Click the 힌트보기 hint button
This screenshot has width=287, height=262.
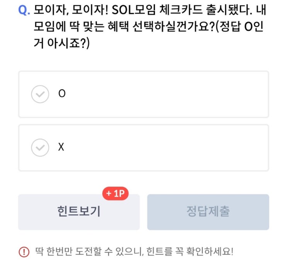78,211
